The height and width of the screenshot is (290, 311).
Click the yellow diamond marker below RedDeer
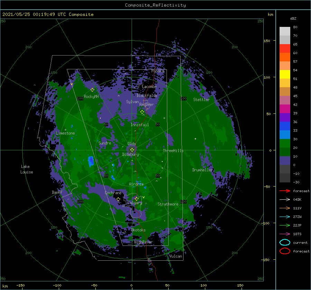click(142, 112)
